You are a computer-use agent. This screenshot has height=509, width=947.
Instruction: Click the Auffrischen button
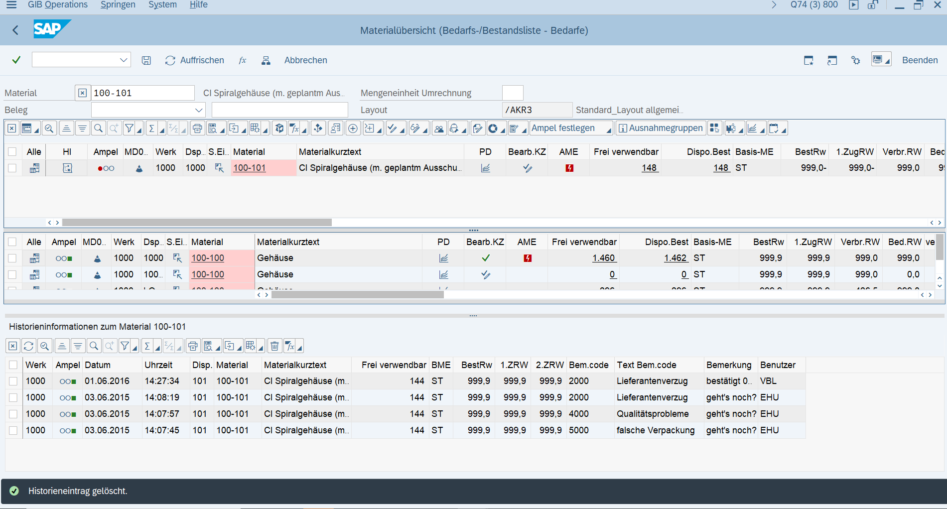[x=195, y=60]
